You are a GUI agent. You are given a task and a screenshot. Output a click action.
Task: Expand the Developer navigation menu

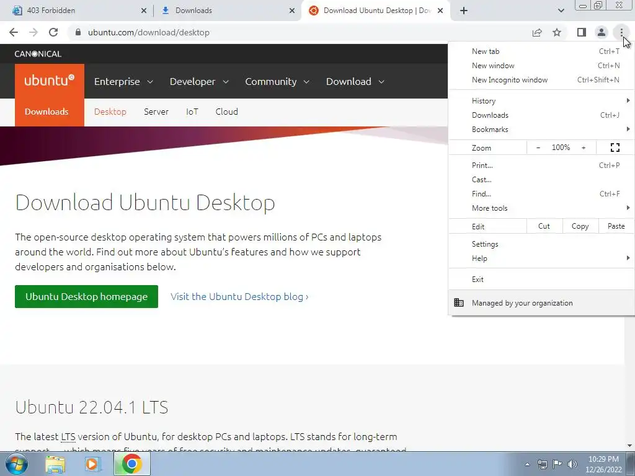[199, 81]
